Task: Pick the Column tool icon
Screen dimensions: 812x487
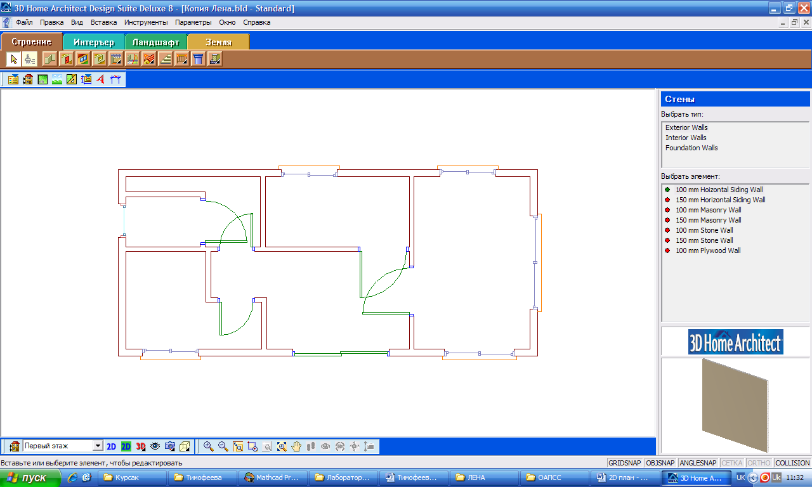Action: (x=198, y=59)
